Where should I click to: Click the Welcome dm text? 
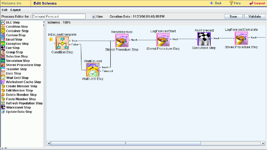(x=11, y=3)
